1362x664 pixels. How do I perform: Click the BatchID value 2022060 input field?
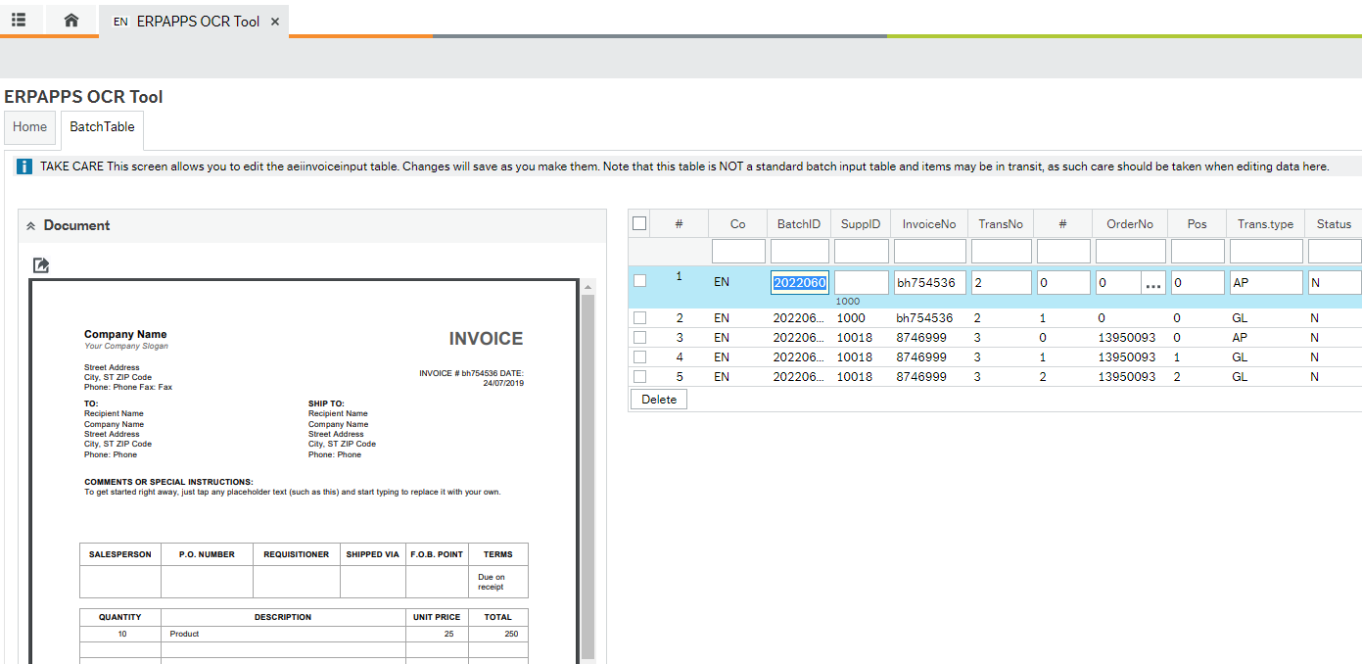click(x=799, y=282)
